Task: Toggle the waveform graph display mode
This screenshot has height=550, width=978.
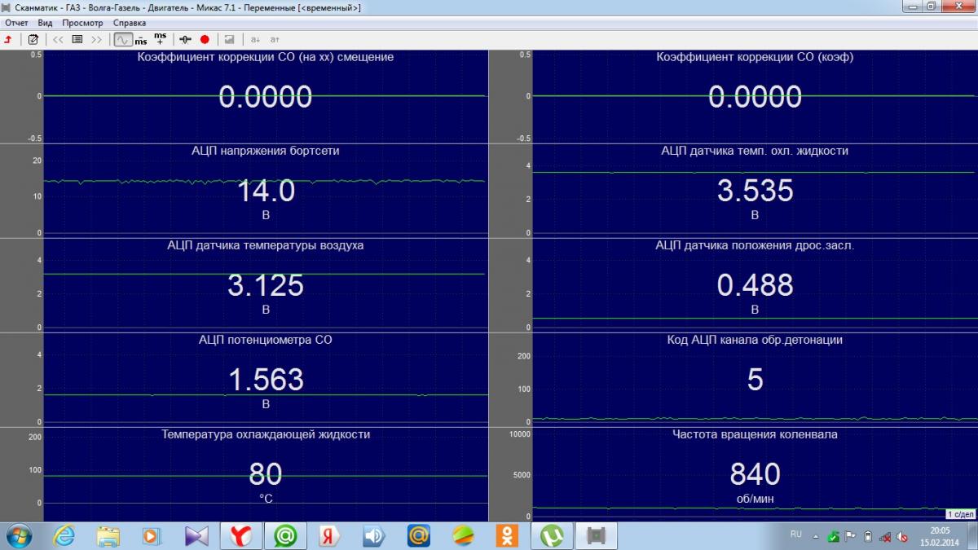Action: 122,39
